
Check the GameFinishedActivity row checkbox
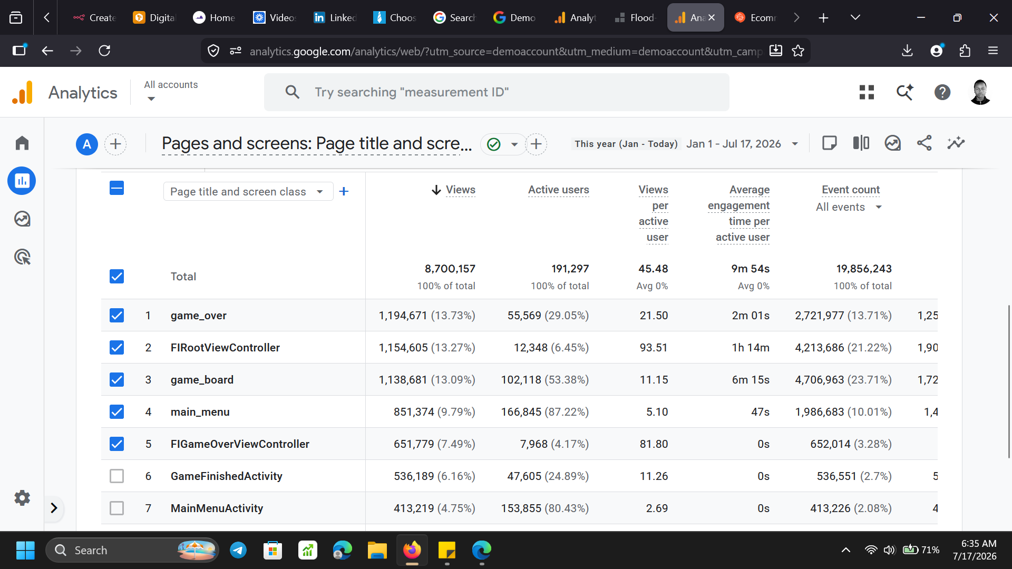click(116, 476)
